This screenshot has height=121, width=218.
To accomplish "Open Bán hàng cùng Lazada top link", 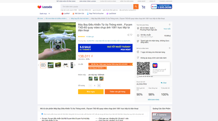I will (88, 1).
